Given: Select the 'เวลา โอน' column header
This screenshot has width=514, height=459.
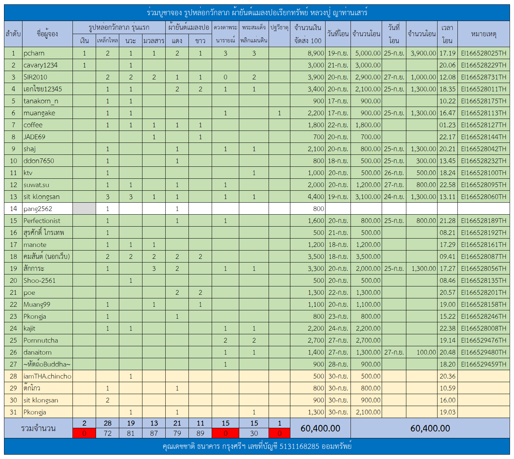Looking at the screenshot, I should pyautogui.click(x=447, y=34).
